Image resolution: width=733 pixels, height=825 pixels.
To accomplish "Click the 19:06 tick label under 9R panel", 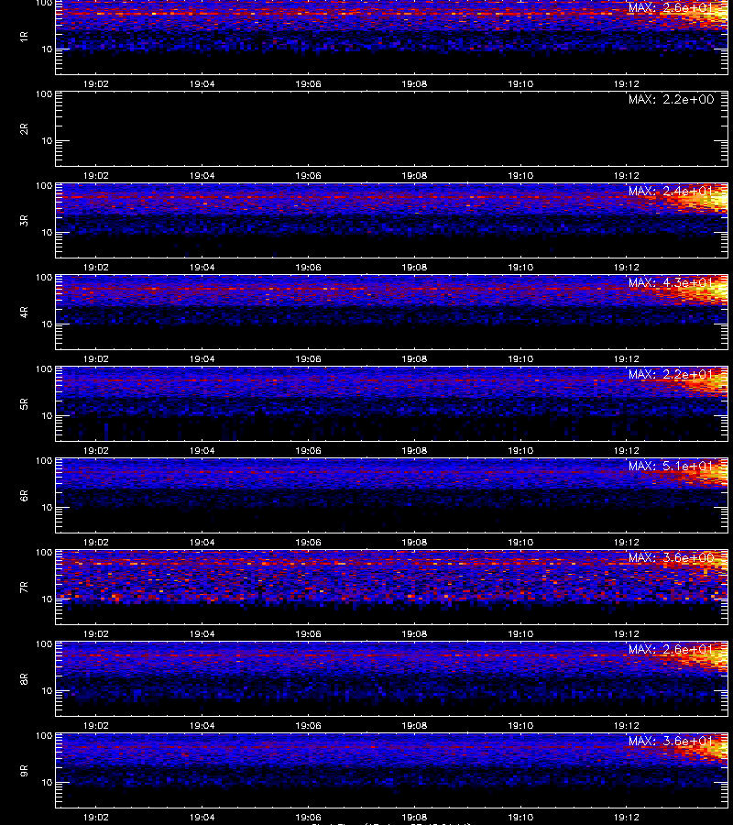I will tap(308, 818).
